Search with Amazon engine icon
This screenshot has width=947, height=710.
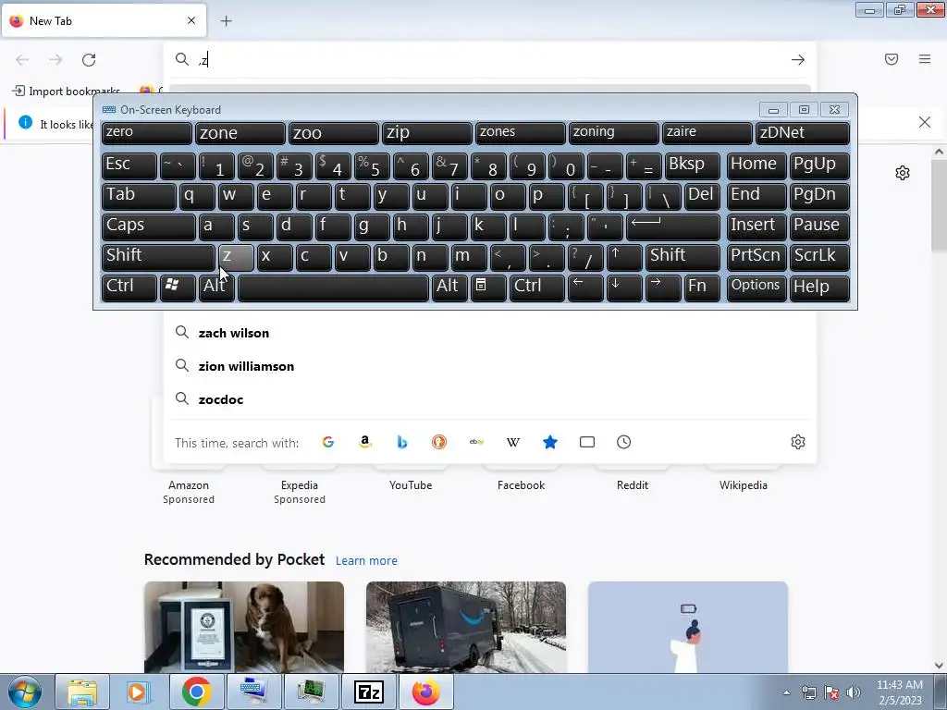(x=364, y=442)
